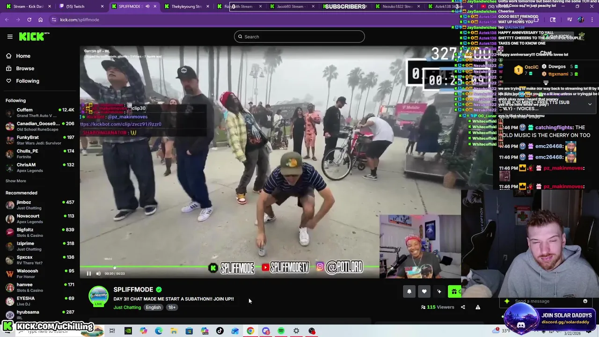Report the stream using warning icon
This screenshot has height=337, width=599.
[478, 307]
